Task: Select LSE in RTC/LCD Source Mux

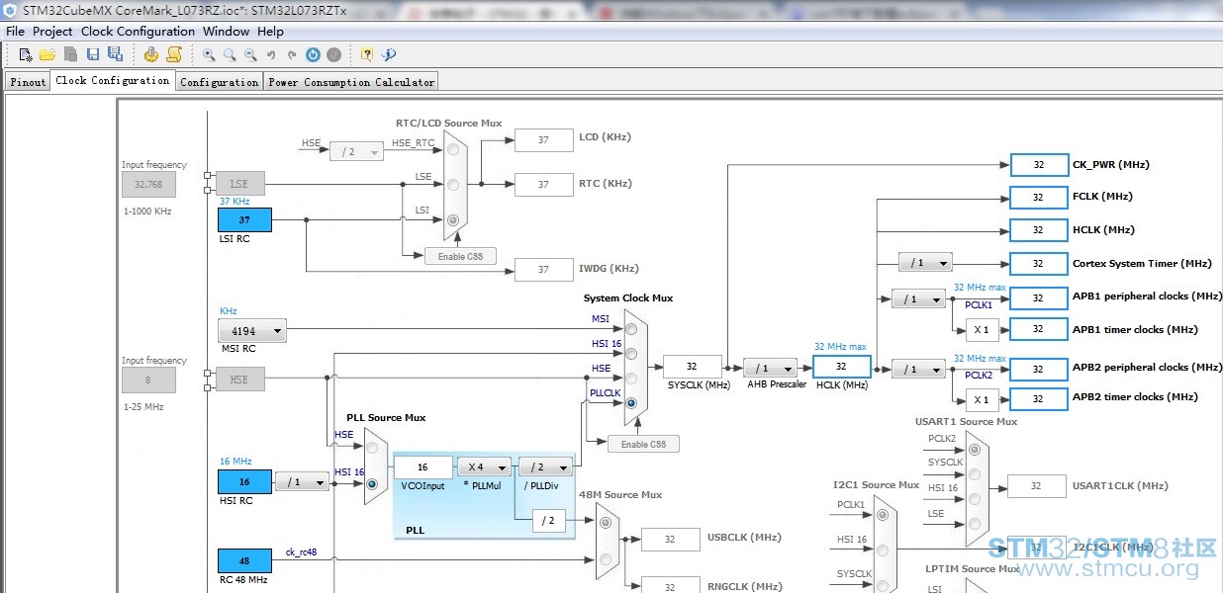Action: click(x=453, y=184)
